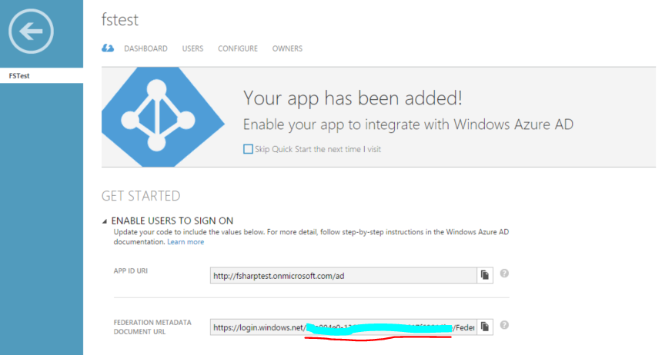Copy the Federation Metadata Document URL
Screen dimensions: 672x355
[485, 327]
